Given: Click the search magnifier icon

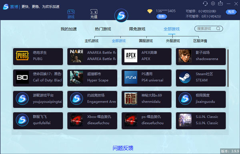Looking at the screenshot, I should pyautogui.click(x=218, y=29).
